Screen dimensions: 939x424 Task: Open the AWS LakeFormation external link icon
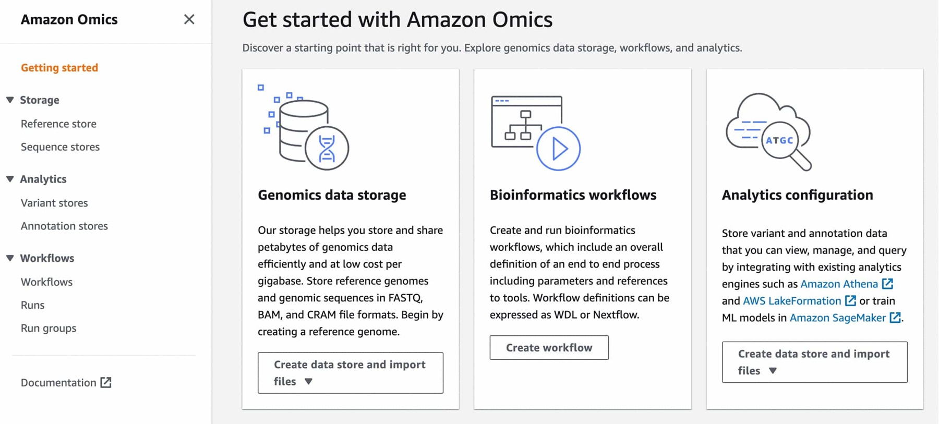(851, 301)
